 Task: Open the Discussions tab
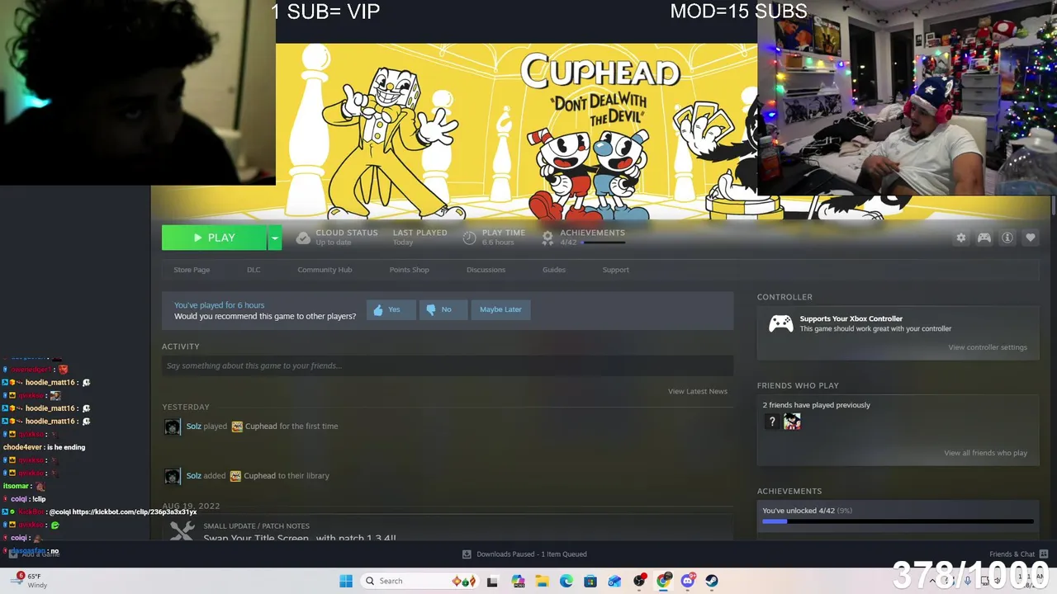pyautogui.click(x=486, y=270)
